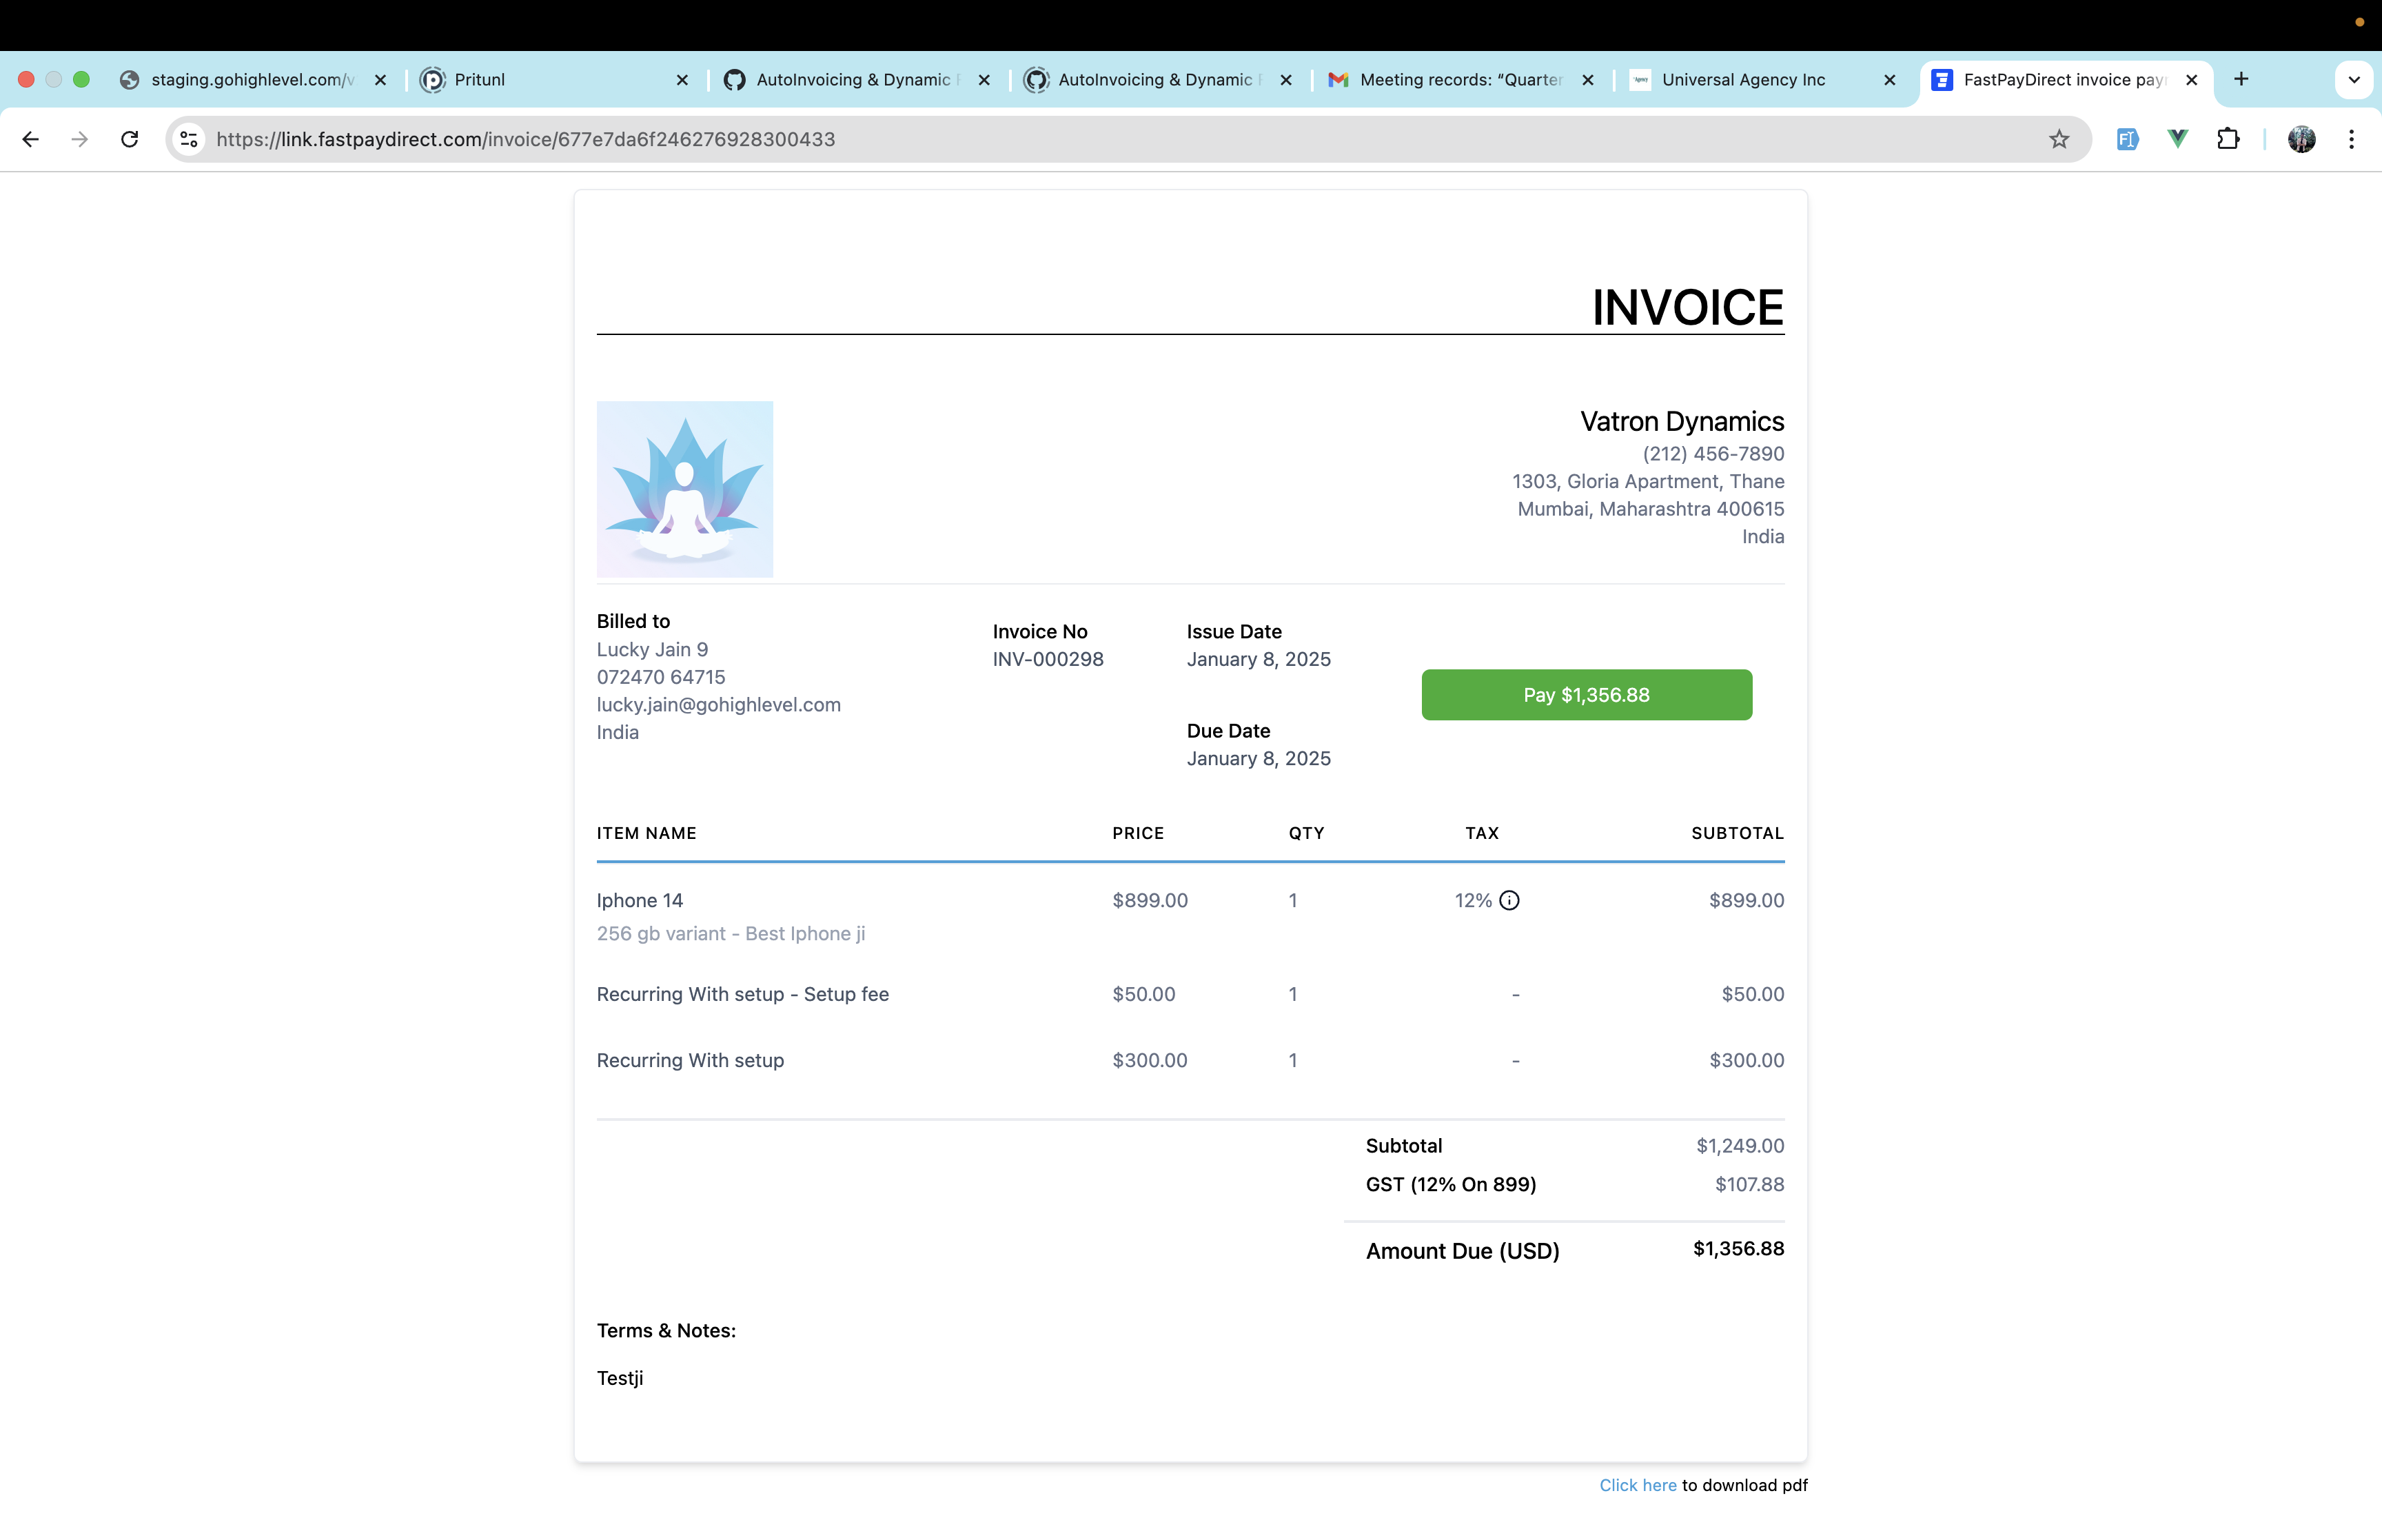Open a new browser tab
Viewport: 2382px width, 1540px height.
(x=2241, y=80)
